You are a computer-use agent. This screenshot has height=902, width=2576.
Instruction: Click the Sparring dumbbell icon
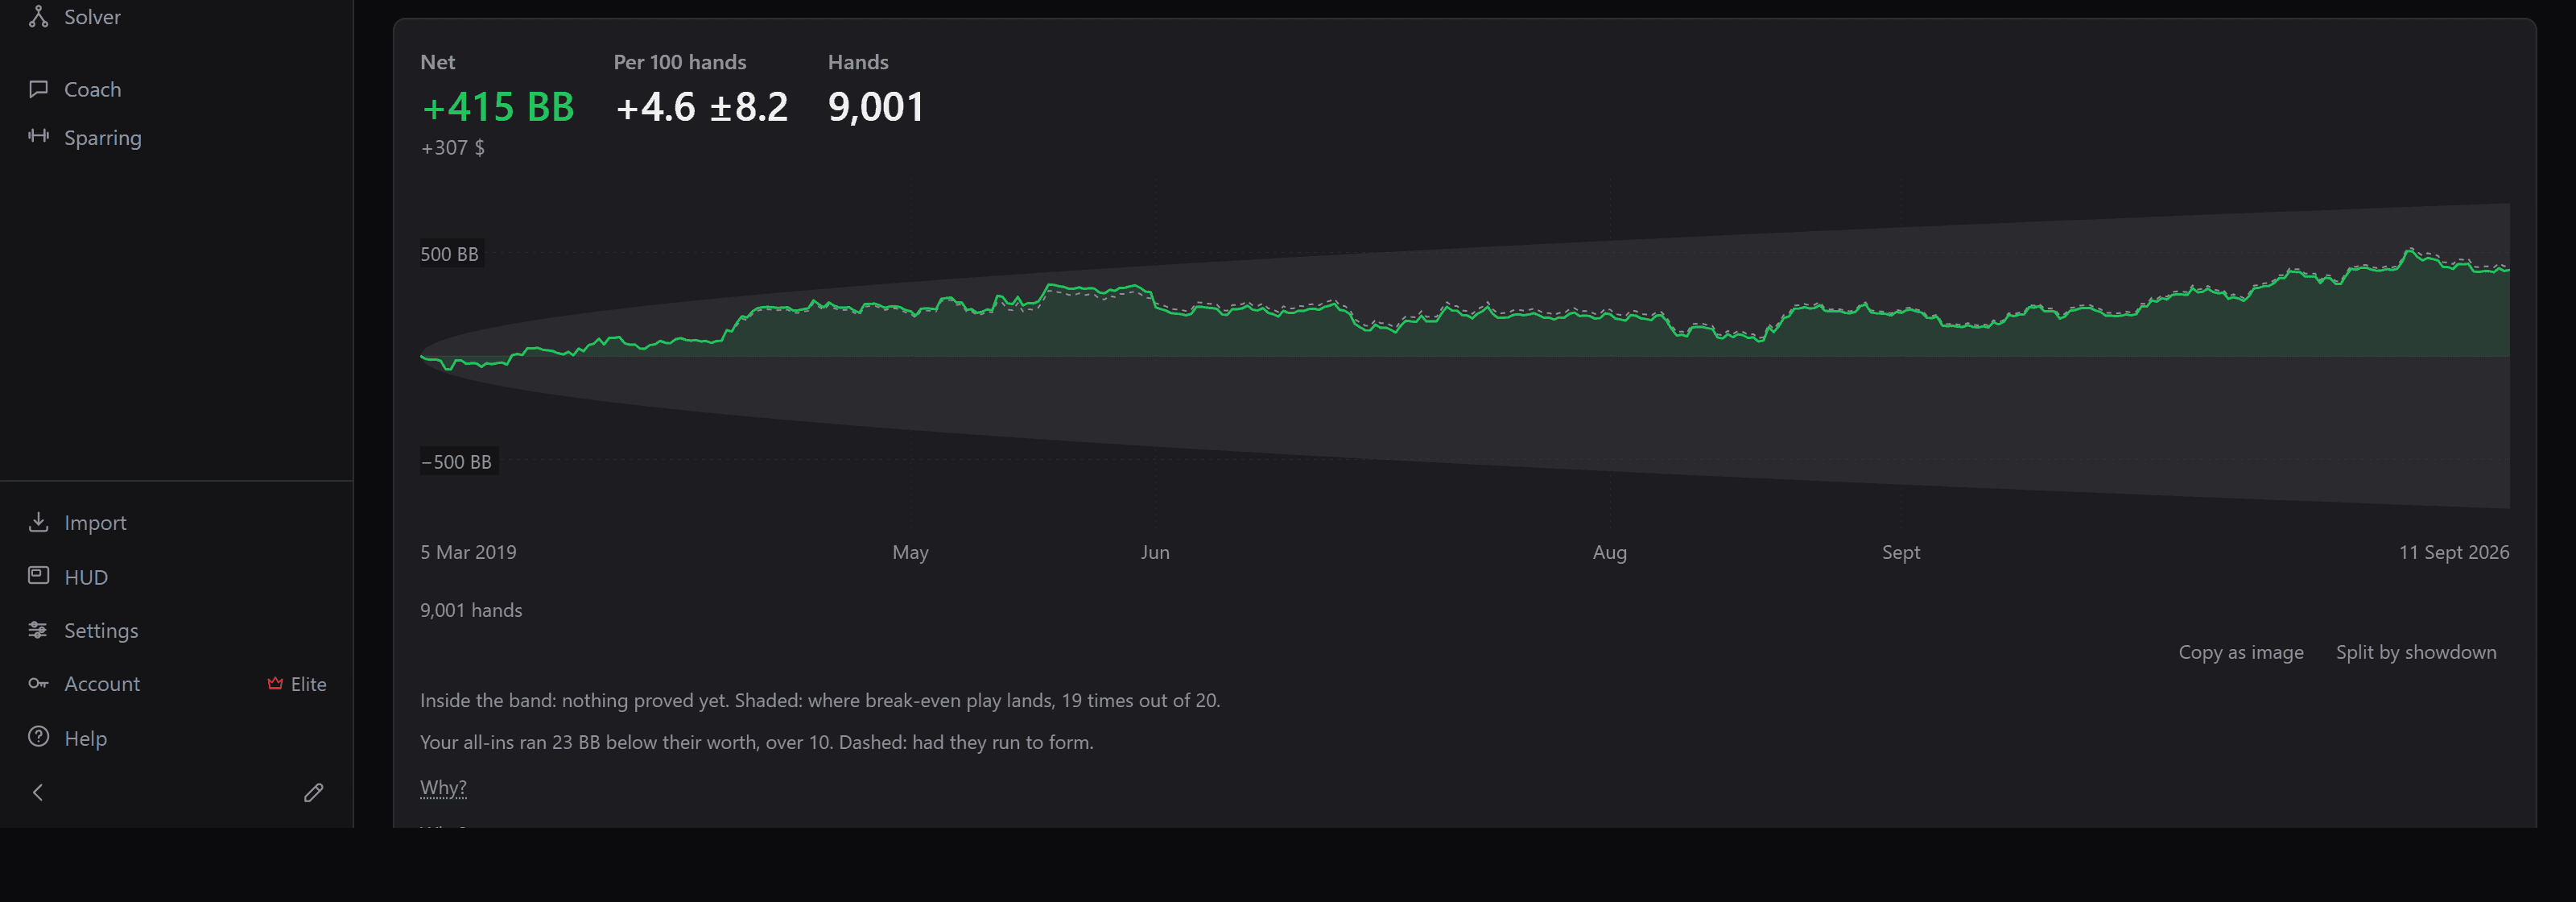point(38,136)
